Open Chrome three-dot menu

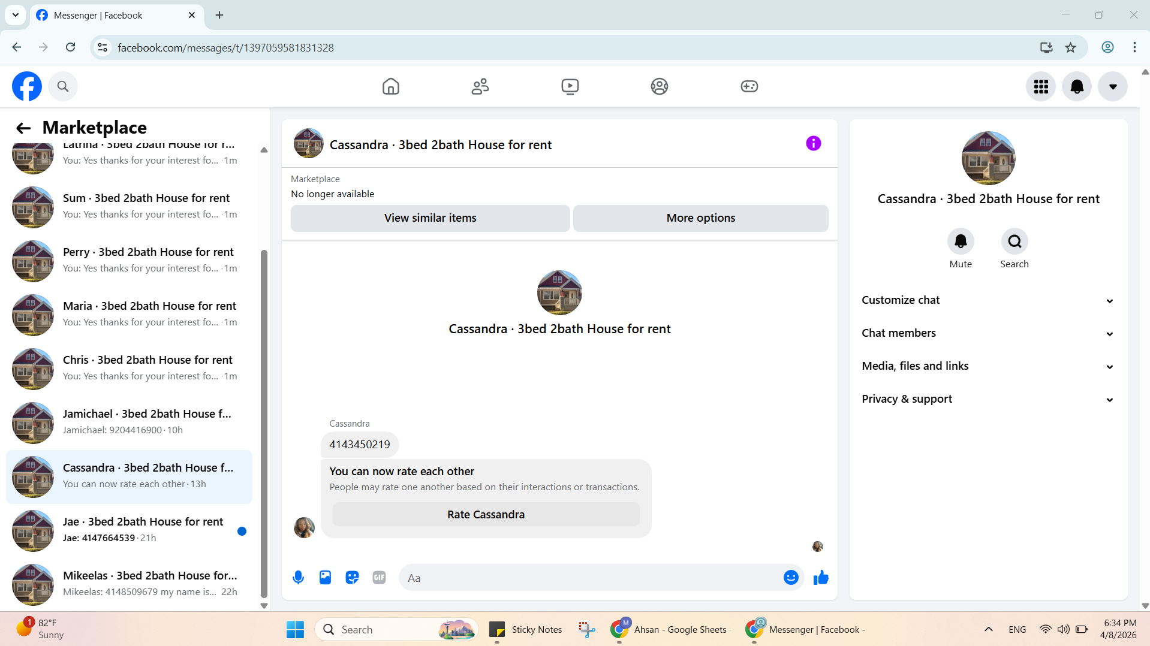[1134, 47]
